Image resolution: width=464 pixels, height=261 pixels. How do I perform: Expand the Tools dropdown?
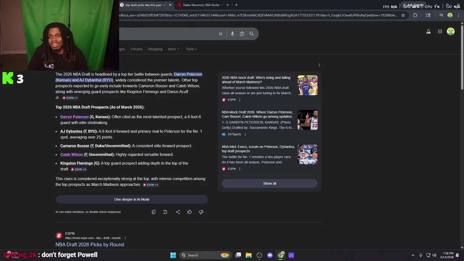tap(191, 49)
